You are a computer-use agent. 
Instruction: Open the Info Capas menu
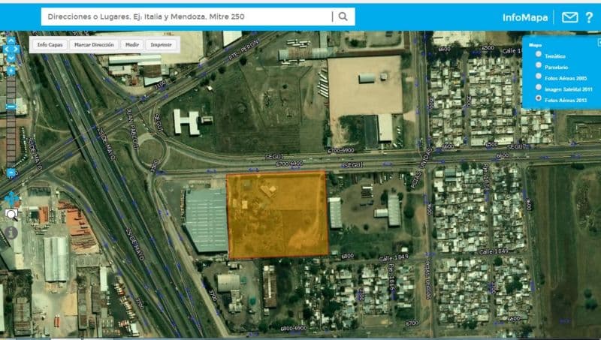pyautogui.click(x=50, y=45)
